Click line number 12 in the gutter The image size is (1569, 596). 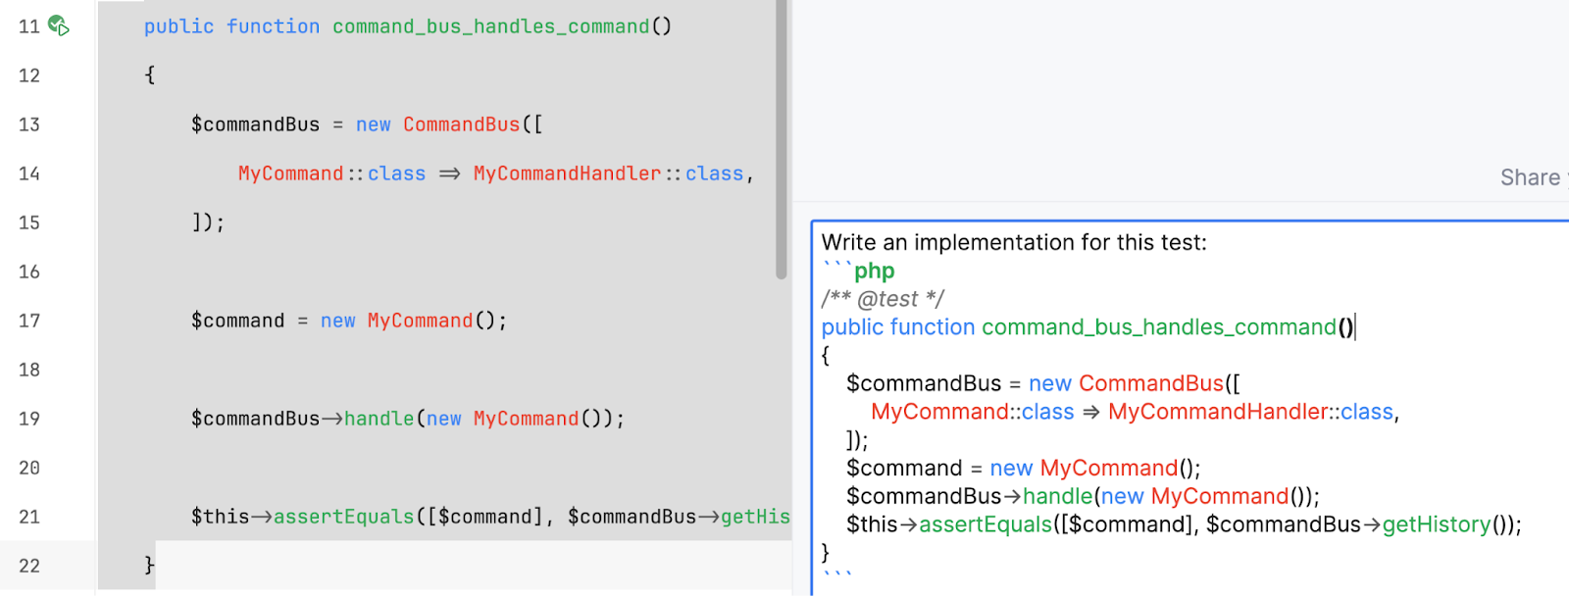(x=29, y=75)
